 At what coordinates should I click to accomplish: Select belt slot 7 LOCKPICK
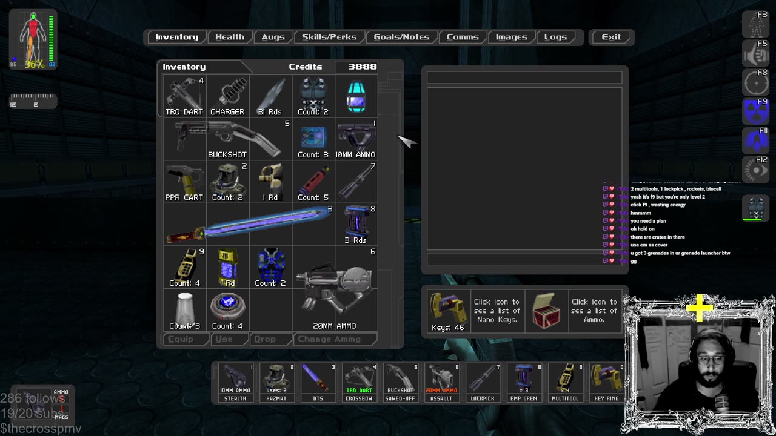483,383
